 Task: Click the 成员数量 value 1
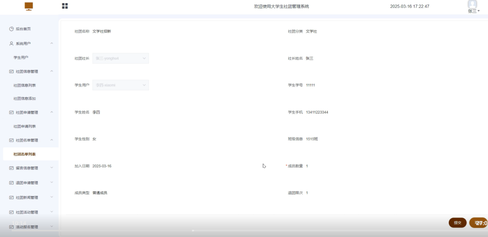click(307, 166)
